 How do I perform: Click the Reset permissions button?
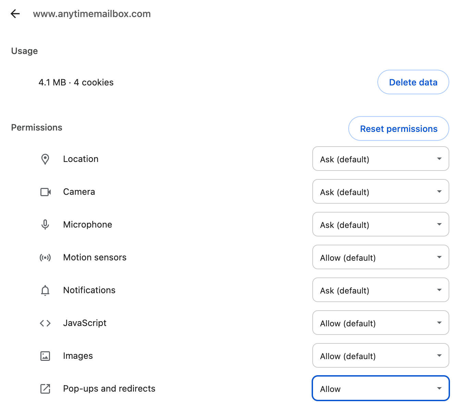[399, 129]
